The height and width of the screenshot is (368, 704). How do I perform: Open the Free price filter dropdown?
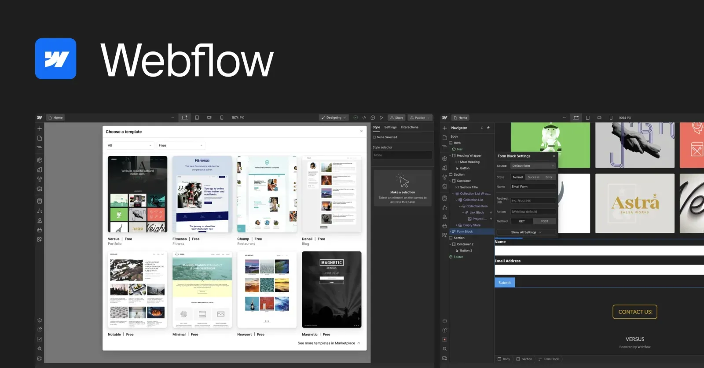(x=181, y=145)
